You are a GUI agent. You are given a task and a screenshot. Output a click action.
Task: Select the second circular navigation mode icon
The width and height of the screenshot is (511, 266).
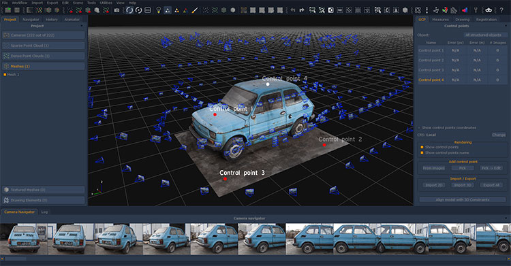click(x=138, y=10)
